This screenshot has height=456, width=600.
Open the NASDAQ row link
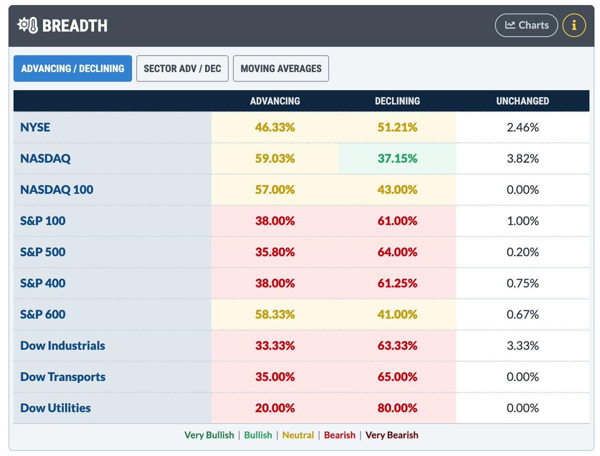45,159
